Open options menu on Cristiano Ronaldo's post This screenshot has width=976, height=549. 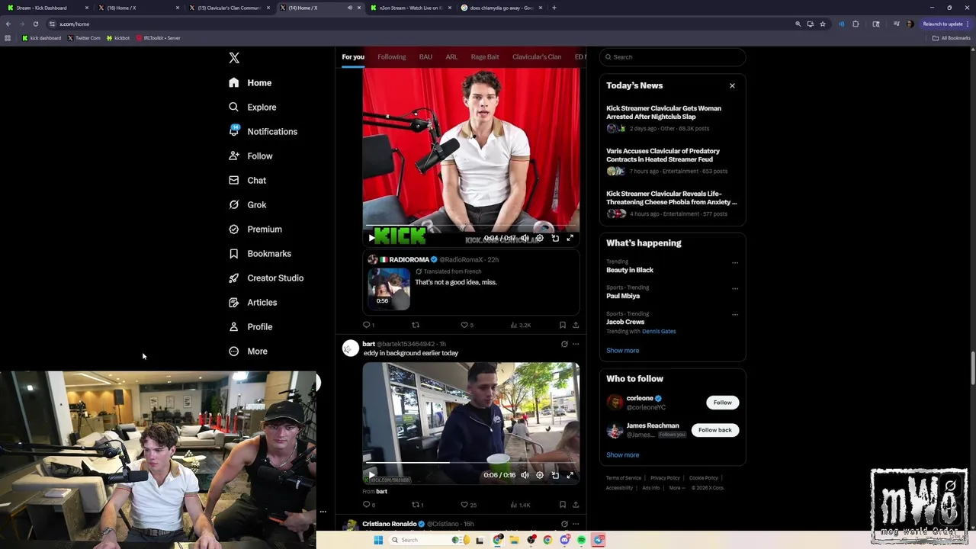[x=576, y=524]
